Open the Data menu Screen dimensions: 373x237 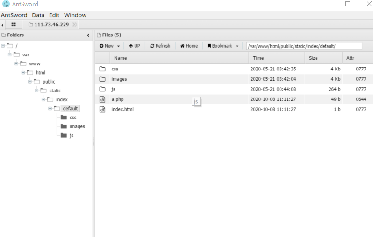pyautogui.click(x=38, y=15)
